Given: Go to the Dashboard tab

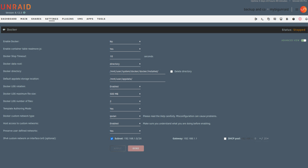Looking at the screenshot, I should [x=9, y=19].
